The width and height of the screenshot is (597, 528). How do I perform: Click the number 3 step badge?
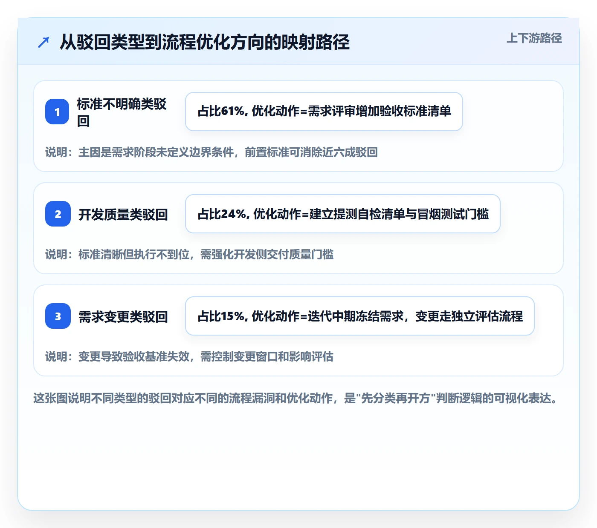(58, 316)
